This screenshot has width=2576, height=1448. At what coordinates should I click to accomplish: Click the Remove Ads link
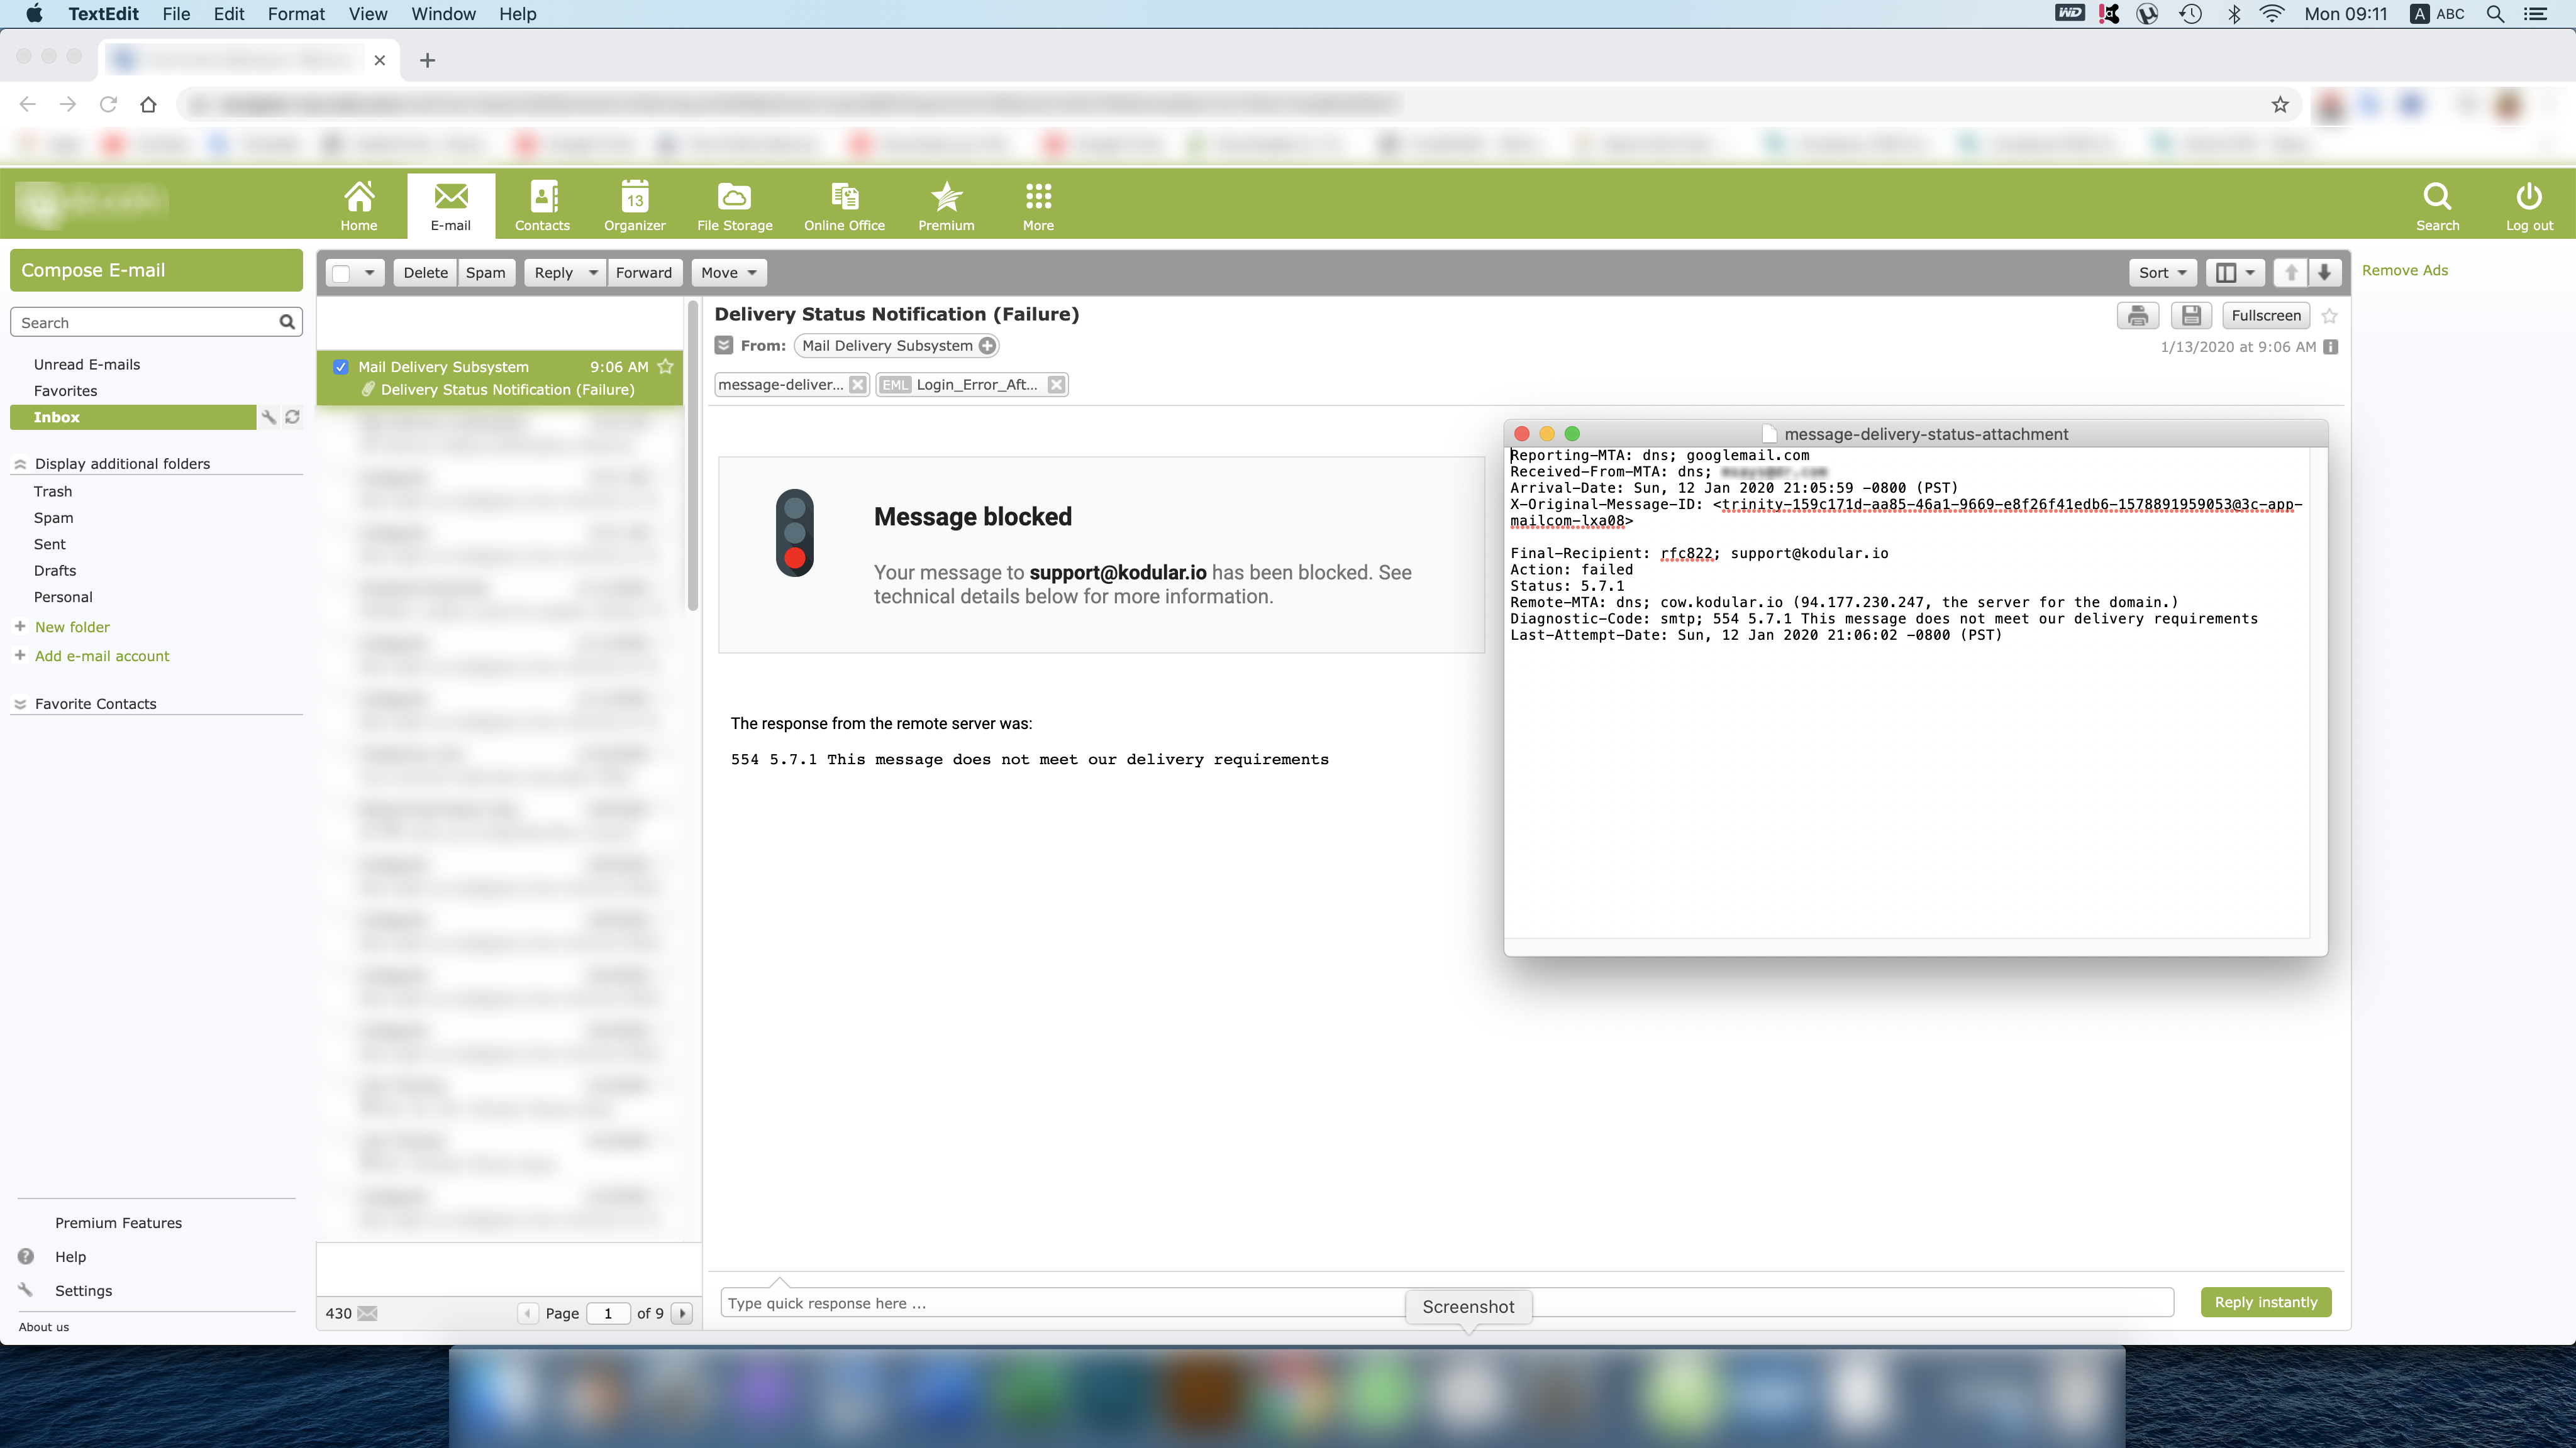pyautogui.click(x=2404, y=271)
